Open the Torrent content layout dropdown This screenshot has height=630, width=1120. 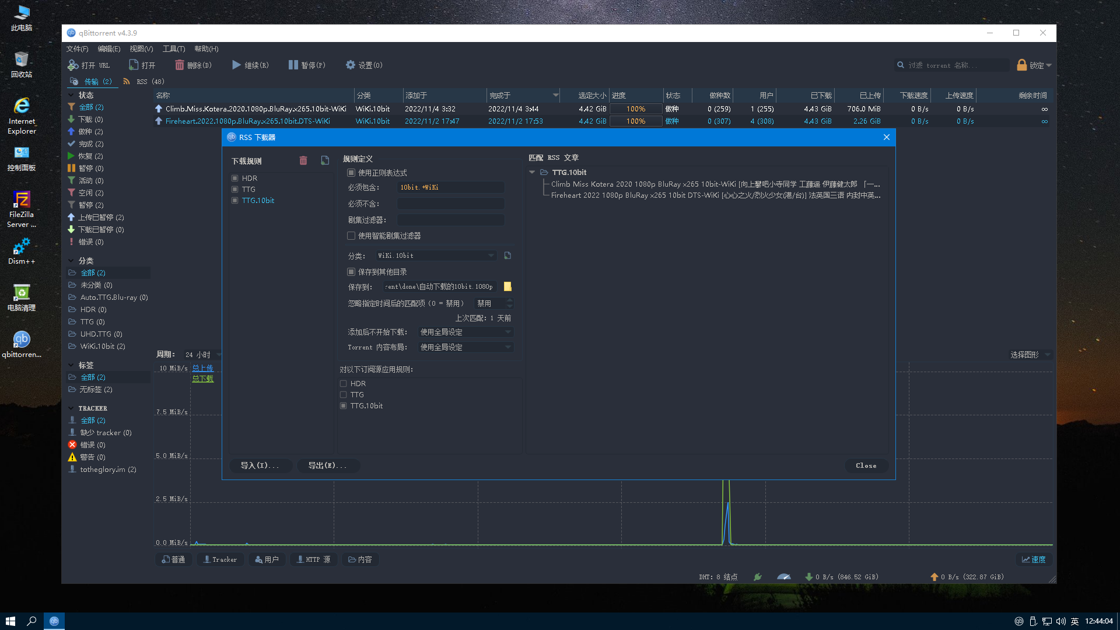pos(466,347)
